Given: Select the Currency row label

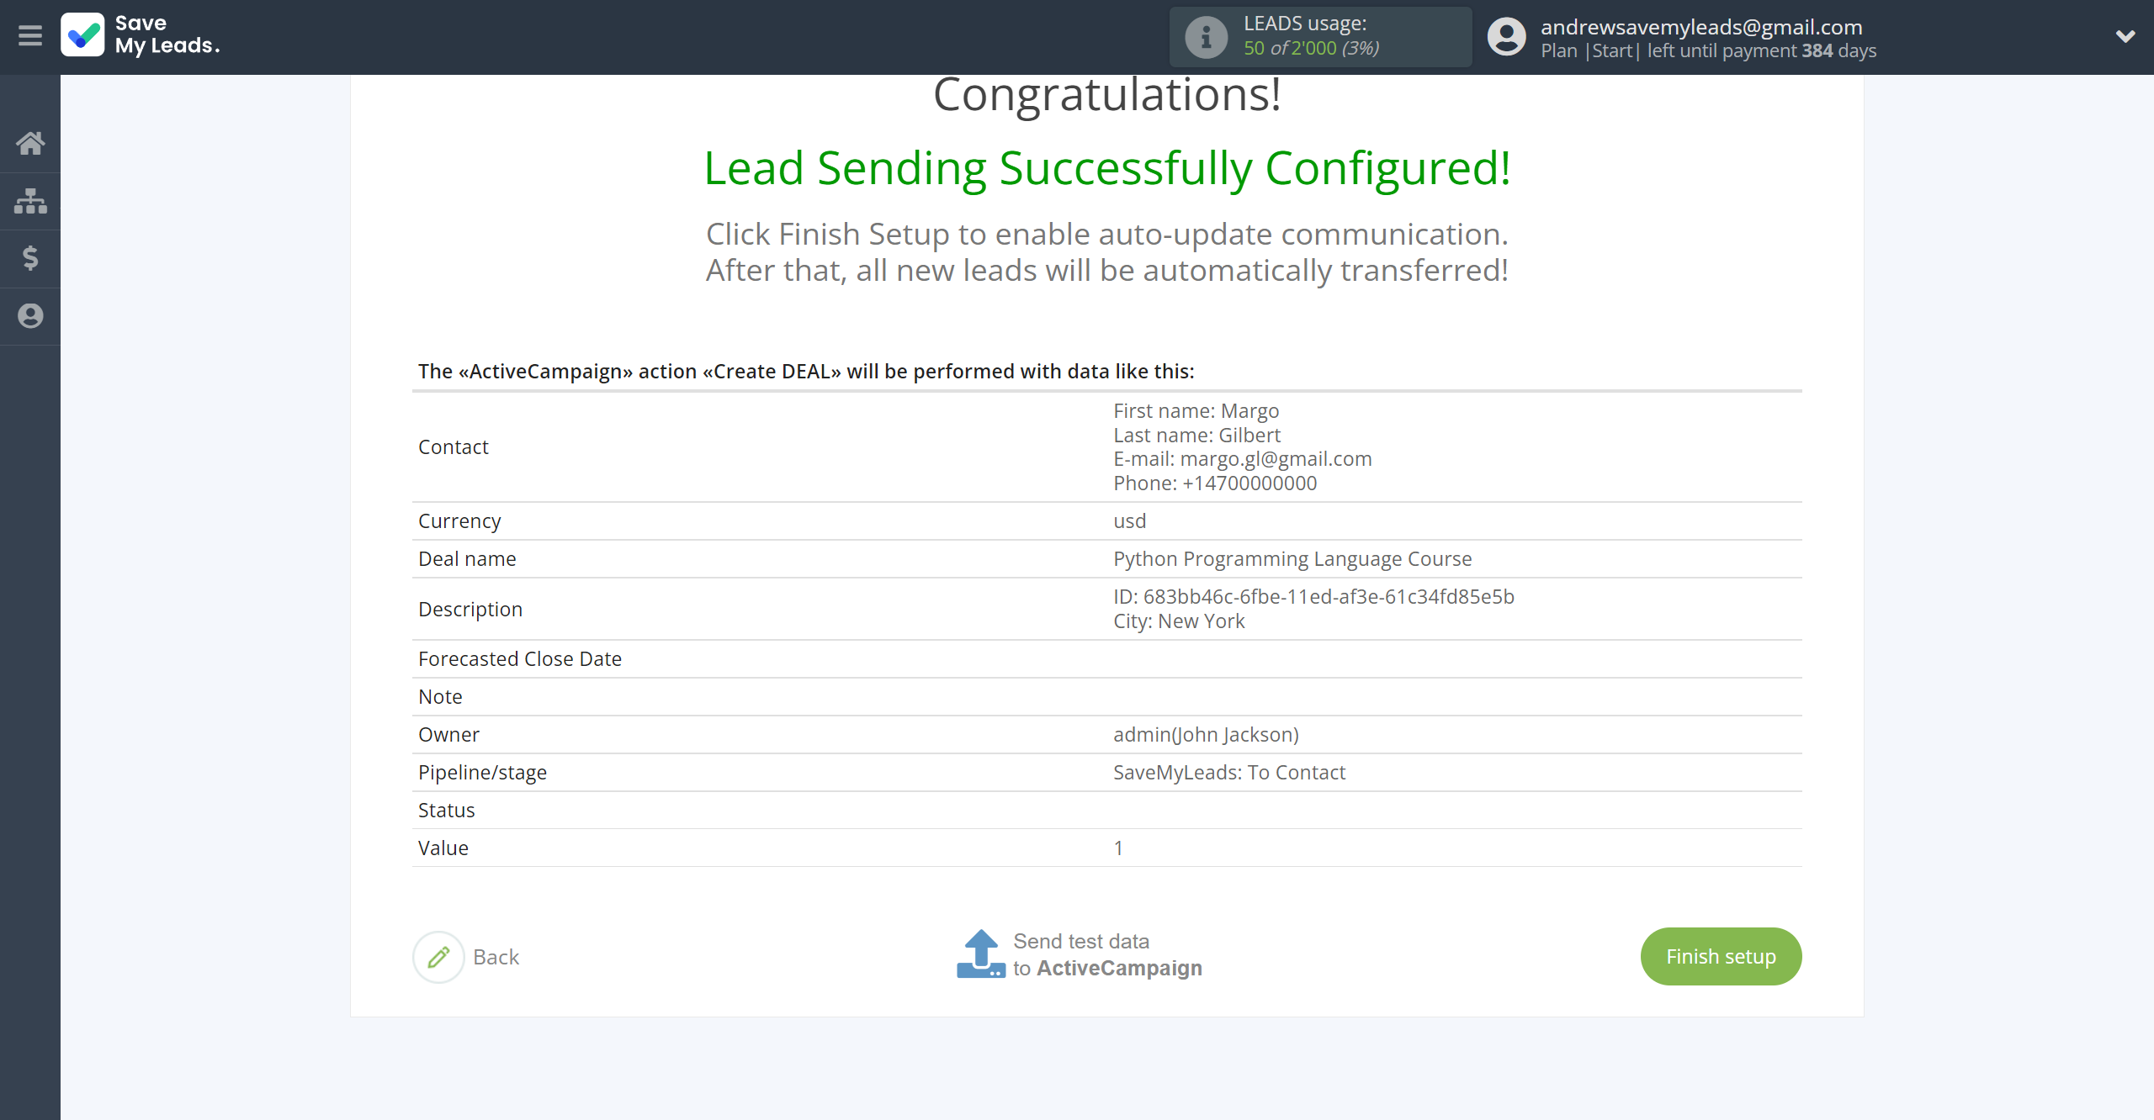Looking at the screenshot, I should point(459,521).
